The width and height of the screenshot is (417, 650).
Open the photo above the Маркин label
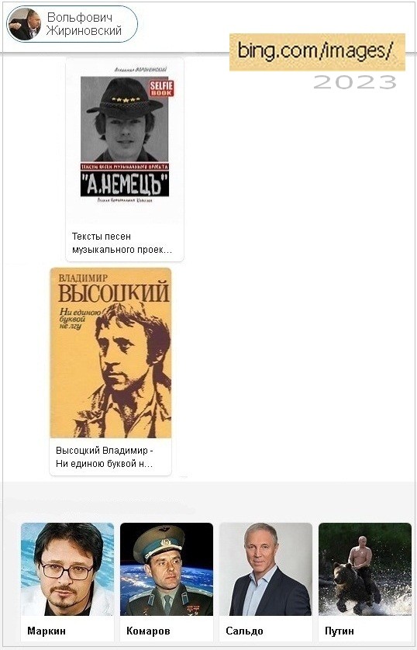[67, 569]
